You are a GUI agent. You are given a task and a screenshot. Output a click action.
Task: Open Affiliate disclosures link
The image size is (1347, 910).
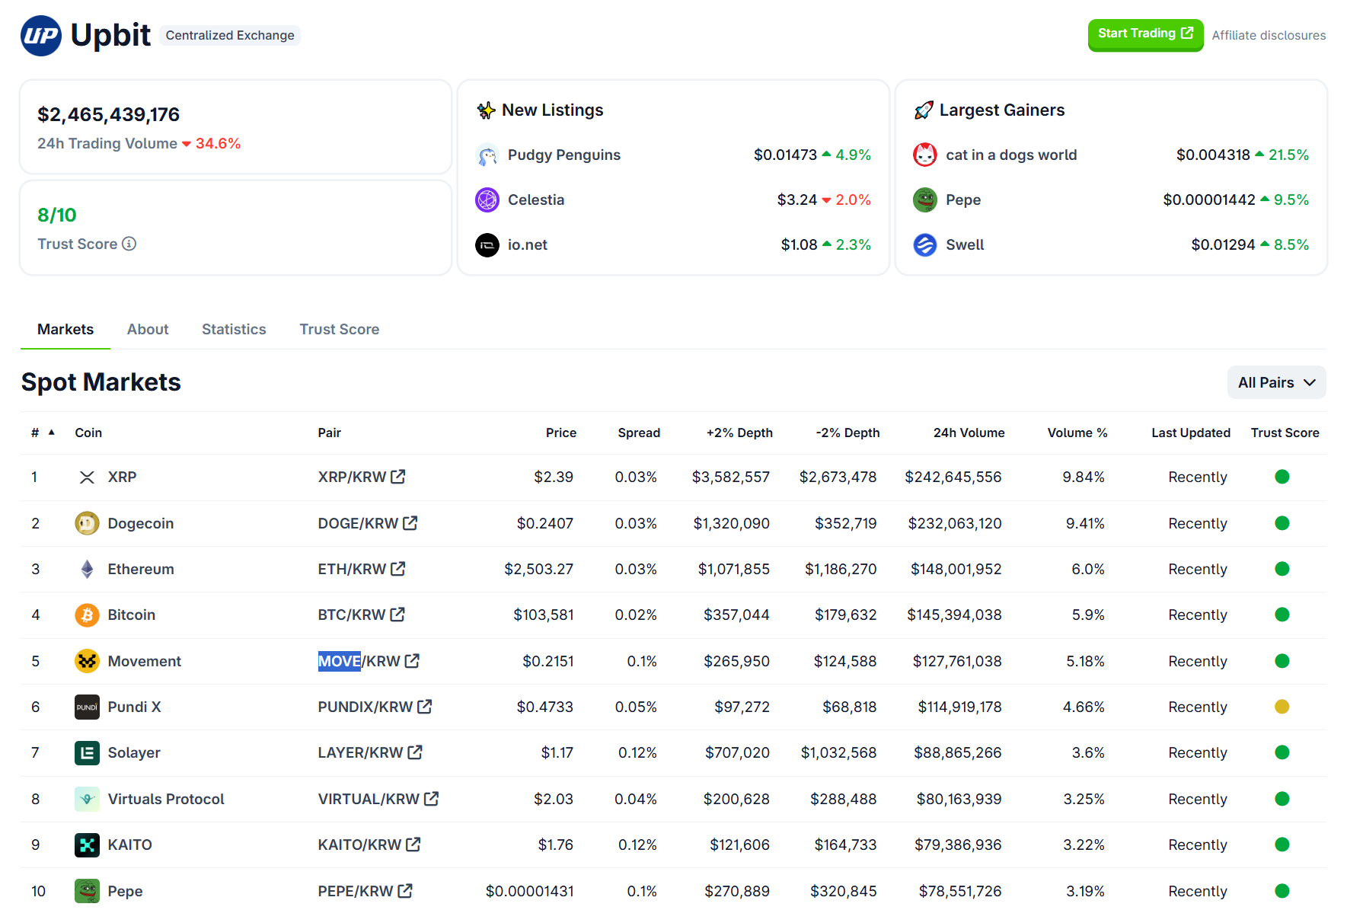pyautogui.click(x=1269, y=36)
